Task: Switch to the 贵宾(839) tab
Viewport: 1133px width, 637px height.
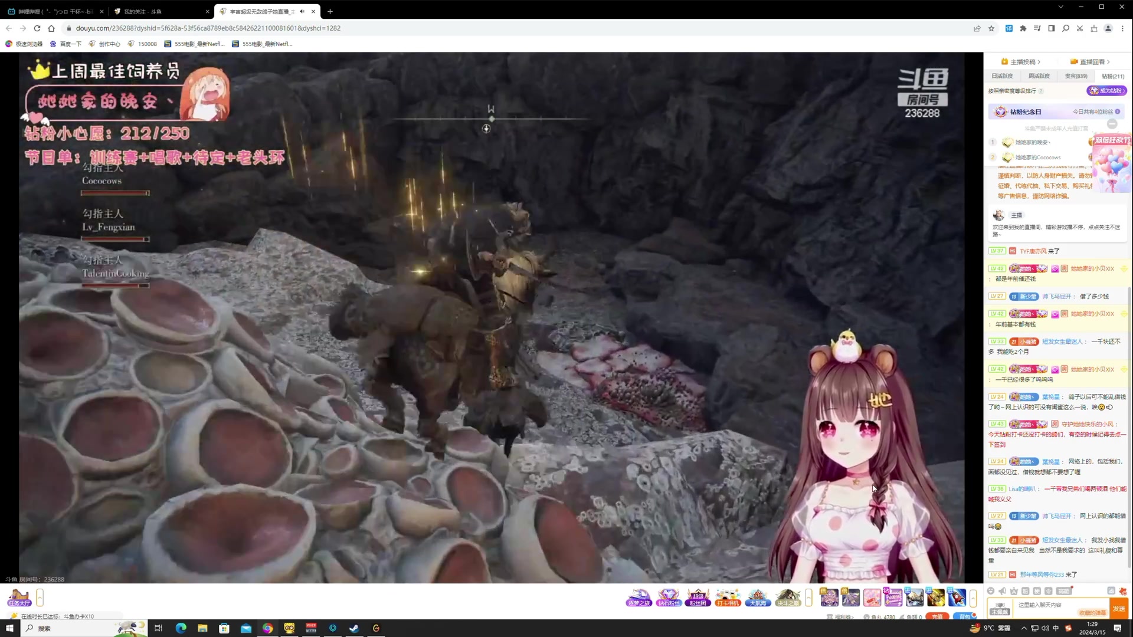Action: [x=1076, y=76]
